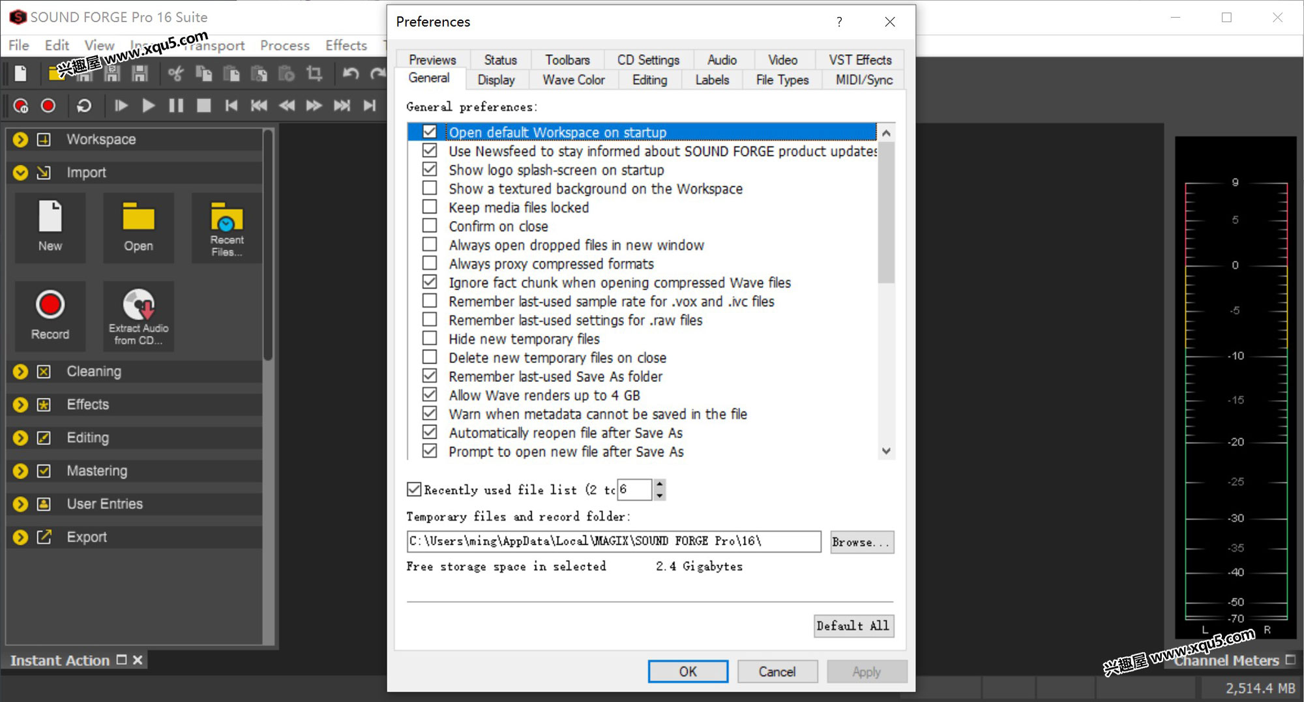Expand the Cleaning section chevron
The image size is (1304, 702).
20,372
